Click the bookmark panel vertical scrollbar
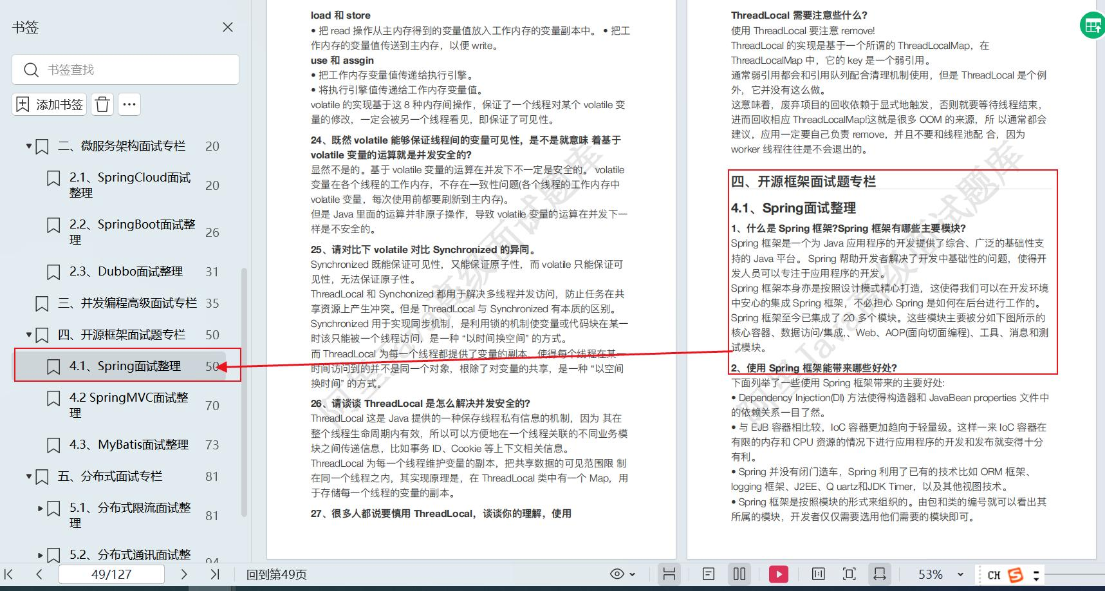 coord(244,391)
